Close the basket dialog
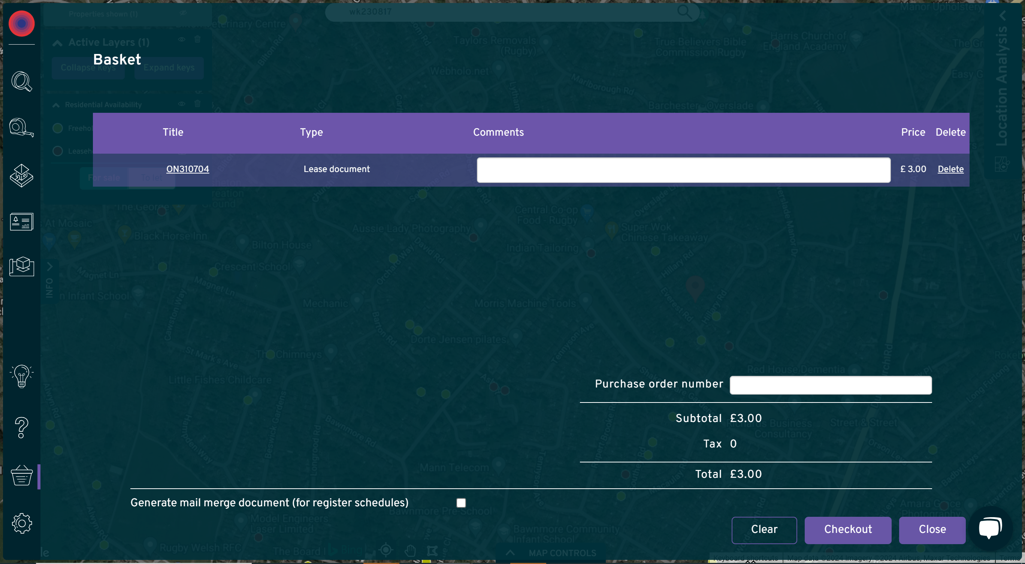1025x564 pixels. [932, 530]
